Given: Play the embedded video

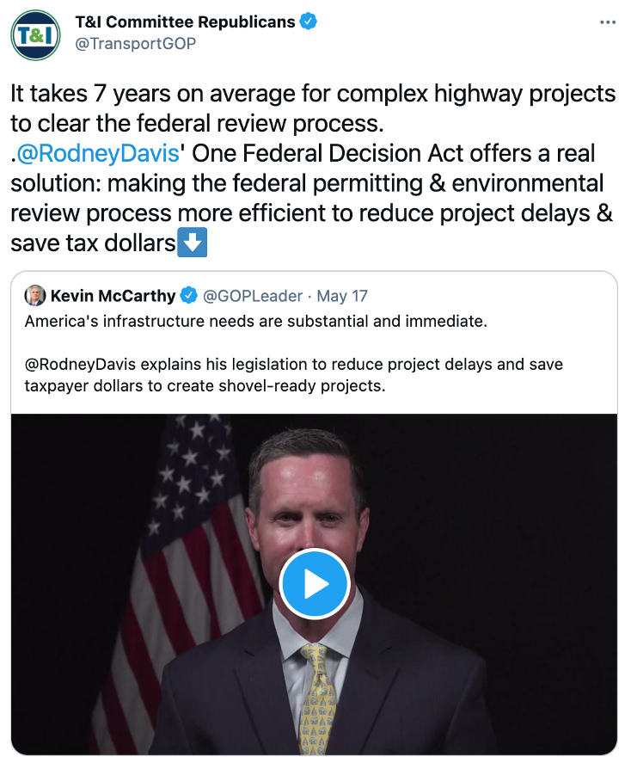Looking at the screenshot, I should (315, 584).
